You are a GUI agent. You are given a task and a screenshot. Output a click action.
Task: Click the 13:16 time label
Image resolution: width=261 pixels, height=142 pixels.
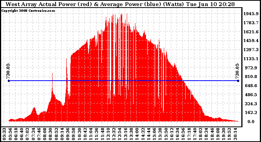click(x=125, y=134)
